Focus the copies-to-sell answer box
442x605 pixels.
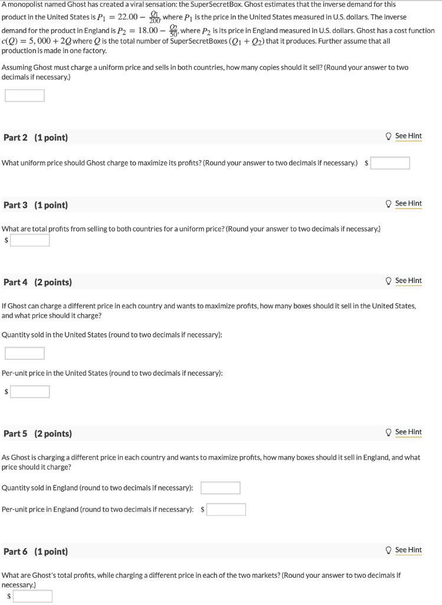click(x=25, y=95)
